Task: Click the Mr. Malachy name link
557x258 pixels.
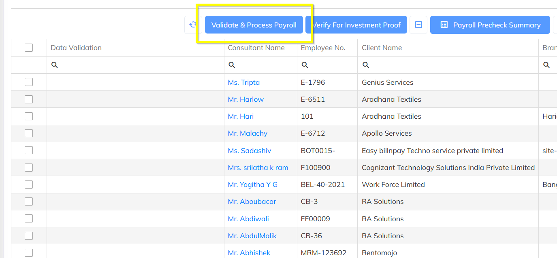Action: click(x=248, y=133)
